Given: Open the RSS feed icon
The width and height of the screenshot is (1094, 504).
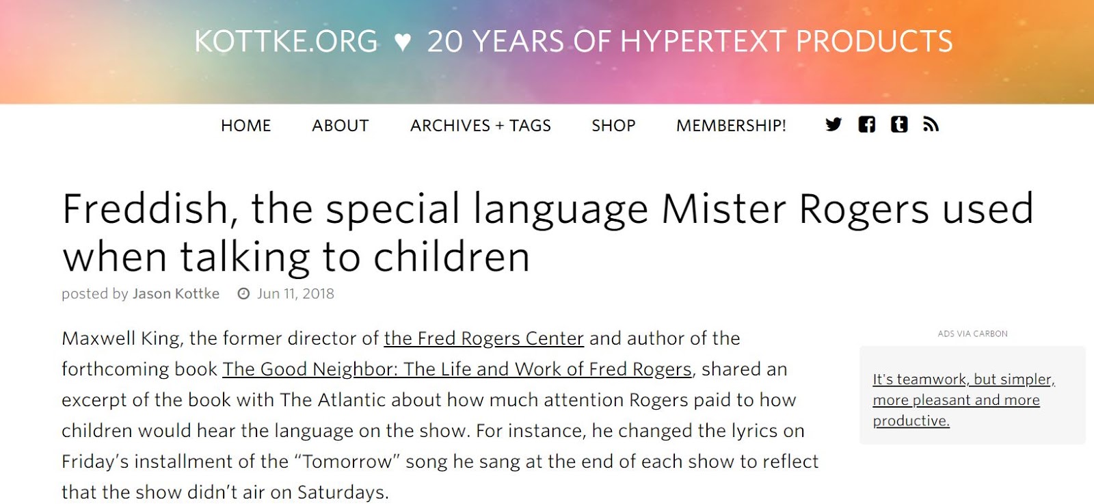Looking at the screenshot, I should 931,124.
